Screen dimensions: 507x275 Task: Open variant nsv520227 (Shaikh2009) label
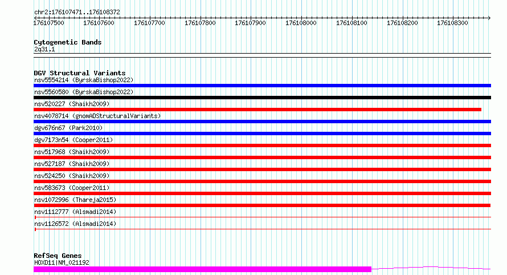(72, 104)
